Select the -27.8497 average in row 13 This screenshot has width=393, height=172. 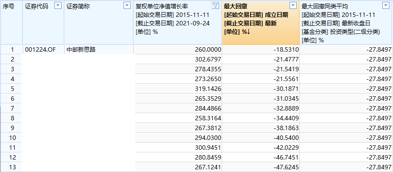coord(379,167)
